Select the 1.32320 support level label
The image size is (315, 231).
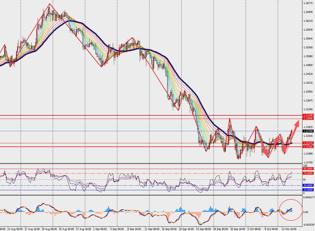click(308, 143)
